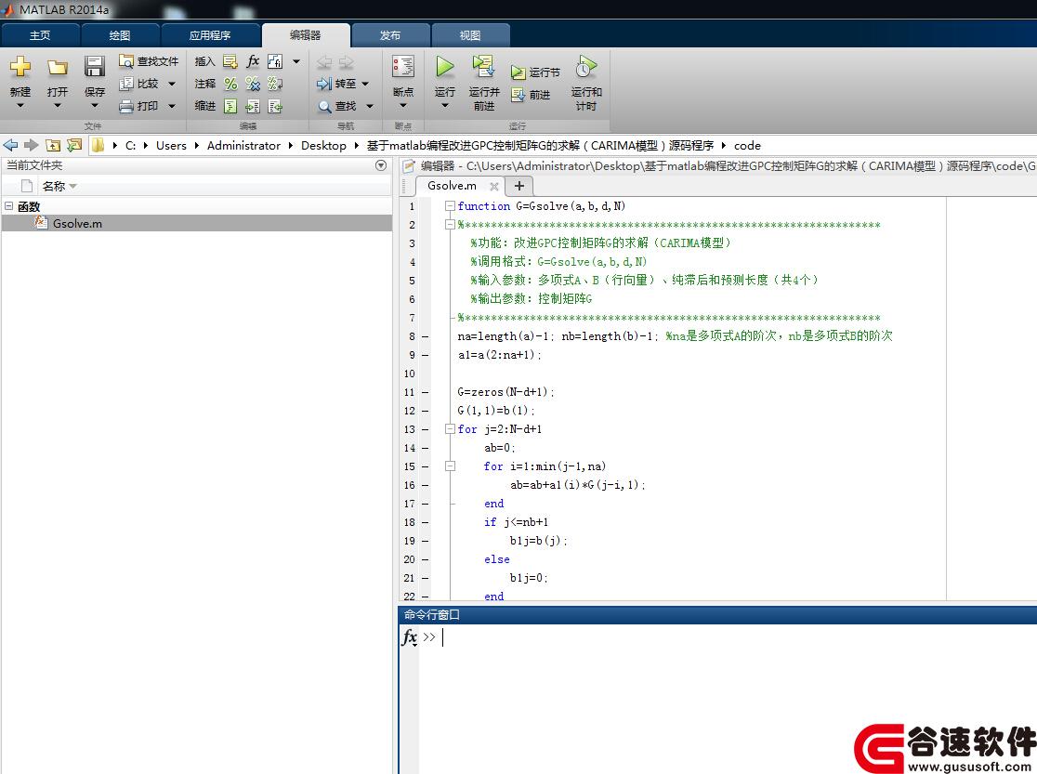Insert a section break using the 插入 row icon
1037x774 pixels.
230,61
